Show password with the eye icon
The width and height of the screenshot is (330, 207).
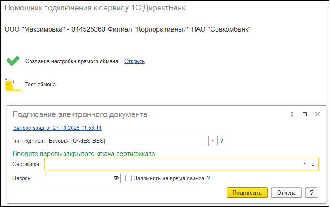pos(116,178)
